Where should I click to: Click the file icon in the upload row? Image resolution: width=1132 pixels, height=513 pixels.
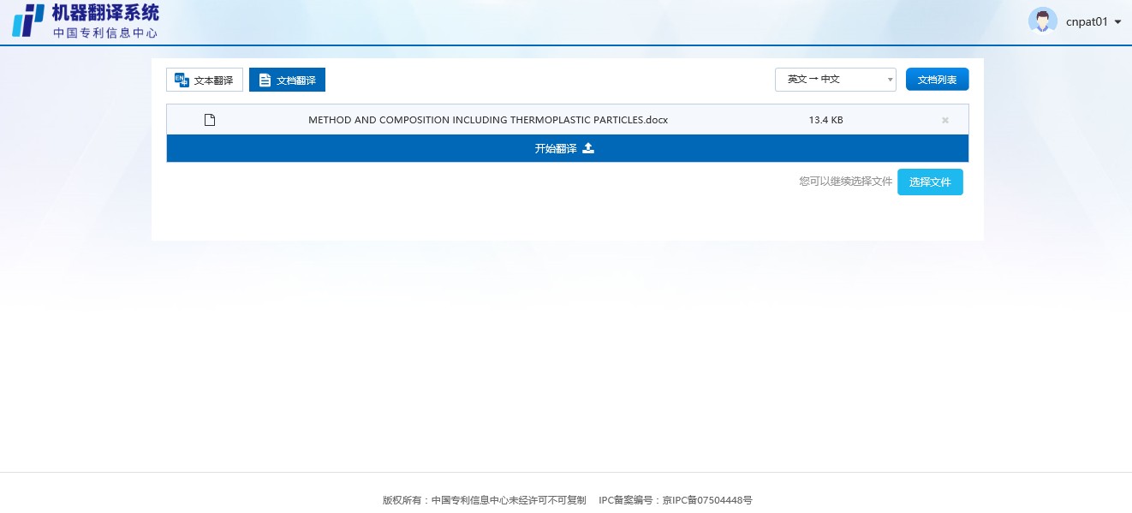point(210,120)
